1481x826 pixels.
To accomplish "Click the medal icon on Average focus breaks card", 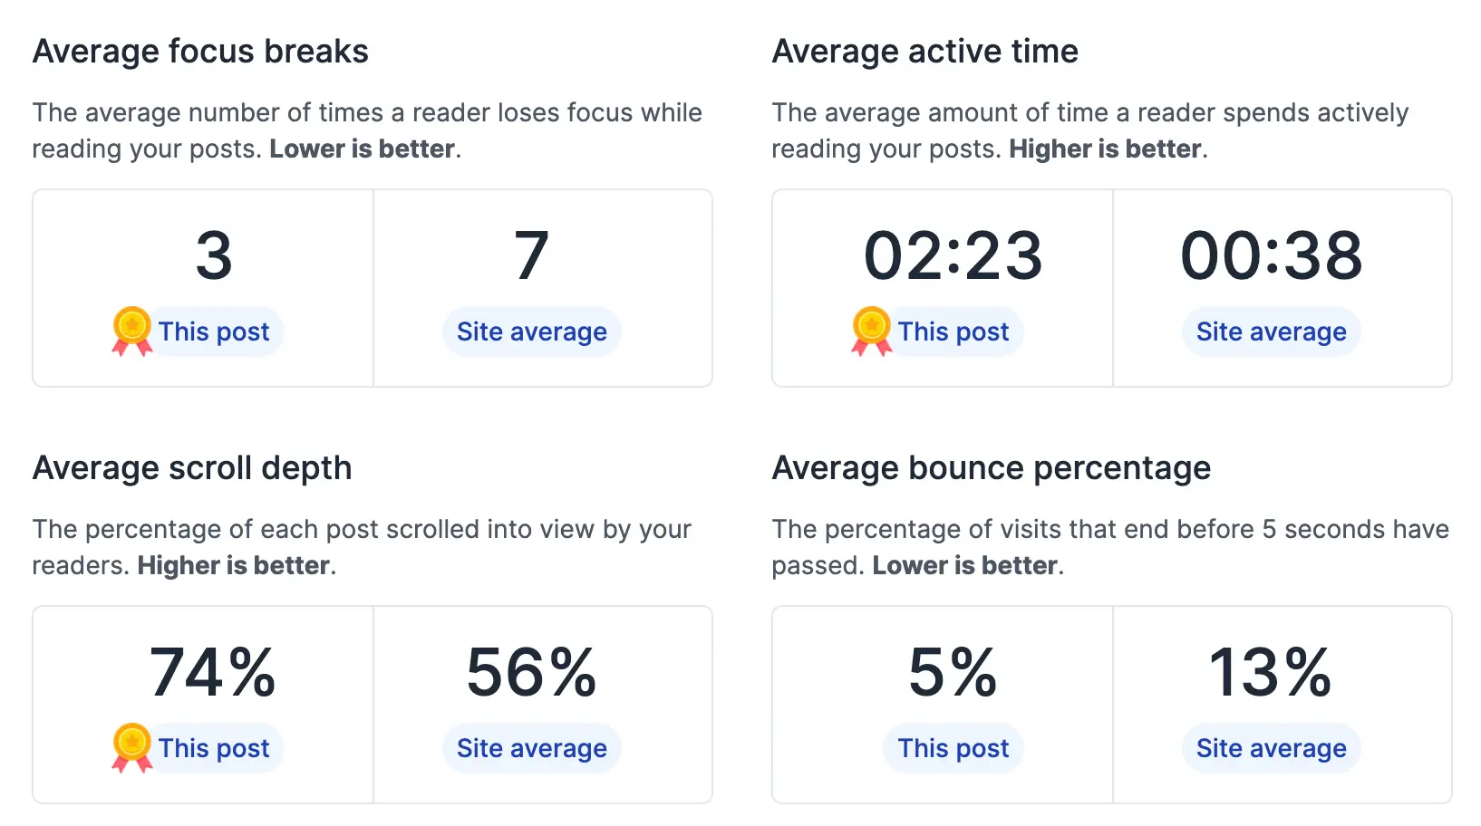I will pyautogui.click(x=131, y=331).
